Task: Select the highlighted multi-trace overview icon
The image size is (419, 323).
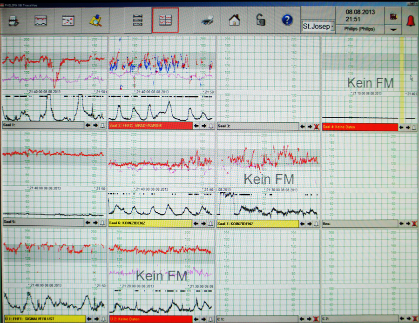Action: [165, 20]
